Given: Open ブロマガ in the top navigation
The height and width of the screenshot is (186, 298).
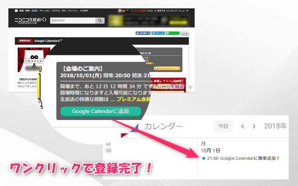Looking at the screenshot, I should coord(56,11).
